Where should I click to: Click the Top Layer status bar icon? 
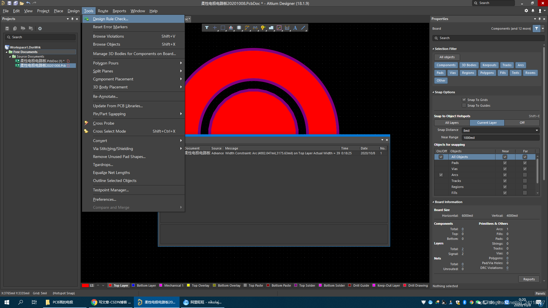click(x=120, y=285)
